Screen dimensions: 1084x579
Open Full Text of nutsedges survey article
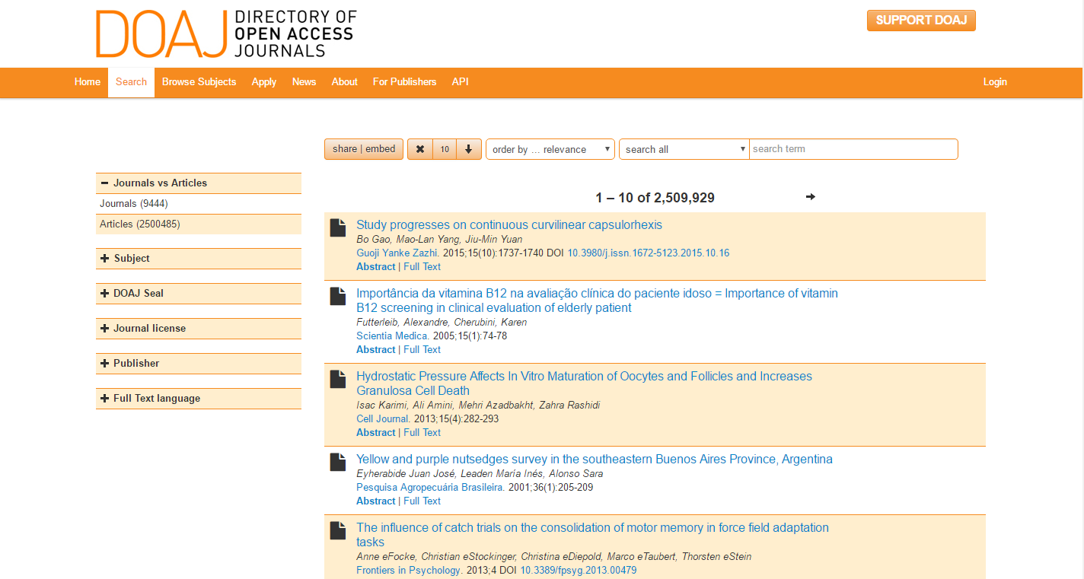[422, 501]
